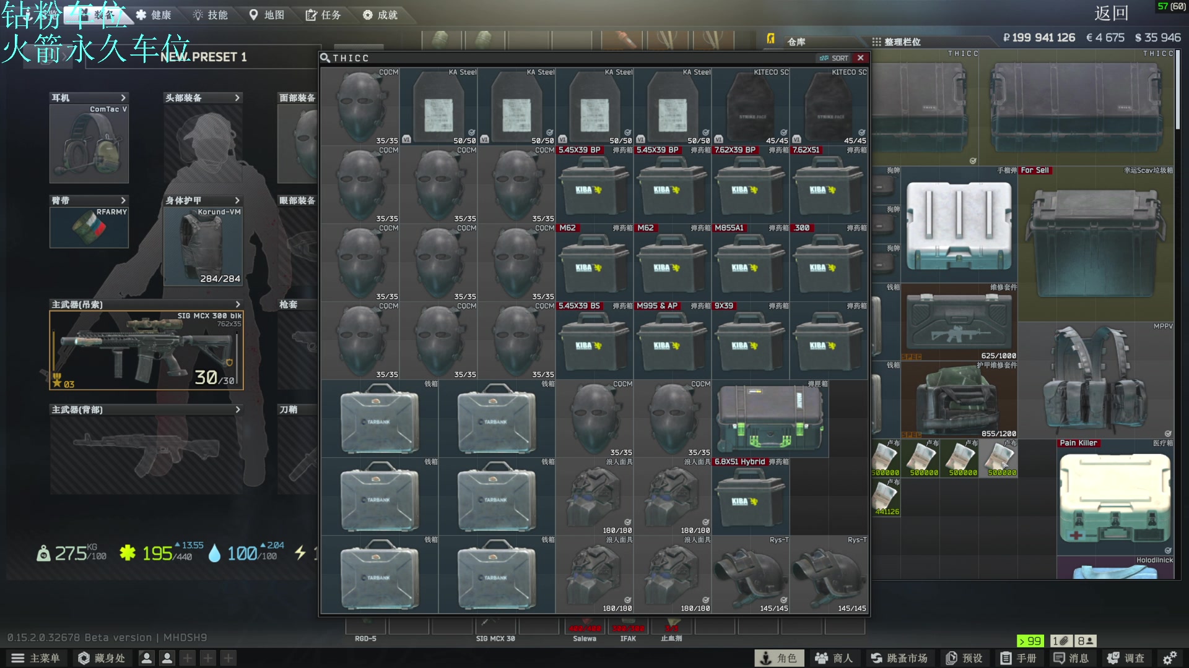
Task: Select the 7.62X39 BP ammo case
Action: click(751, 185)
